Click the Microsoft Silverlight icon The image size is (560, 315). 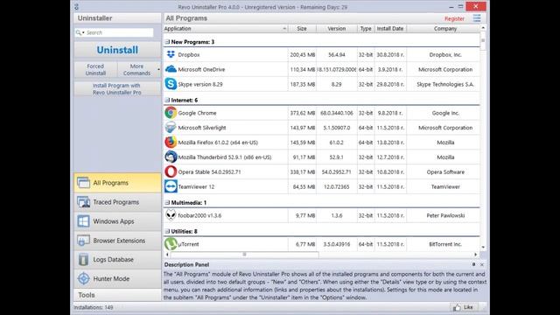[171, 128]
